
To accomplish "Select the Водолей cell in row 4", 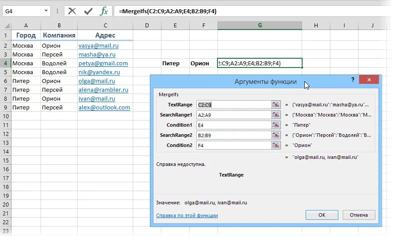I will 59,63.
